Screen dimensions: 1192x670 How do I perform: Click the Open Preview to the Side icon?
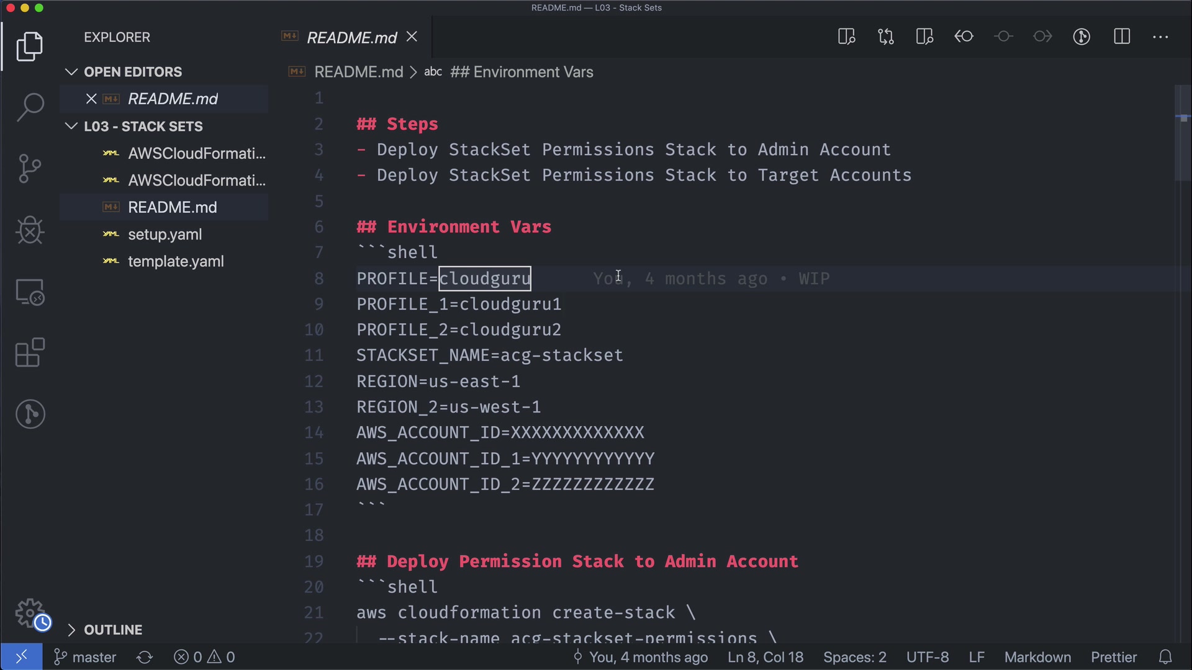(x=846, y=37)
